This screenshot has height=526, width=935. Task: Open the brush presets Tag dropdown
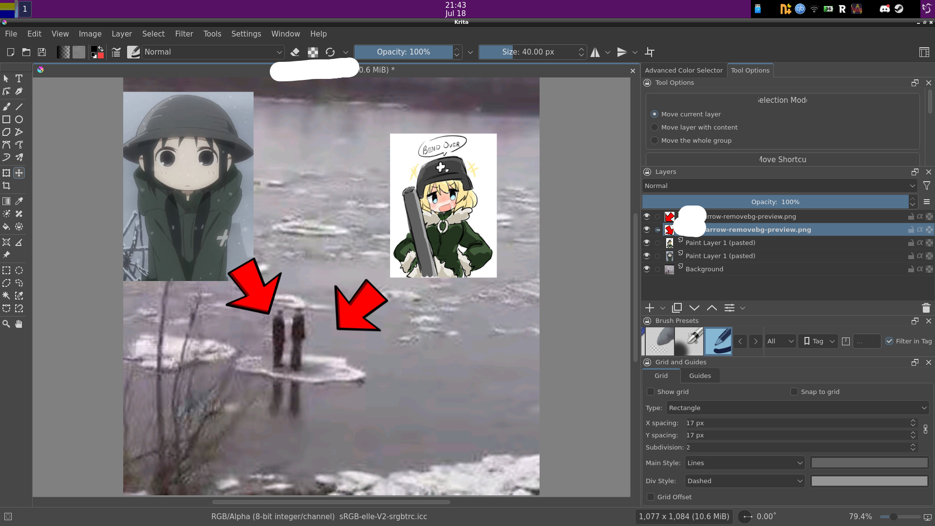[818, 341]
